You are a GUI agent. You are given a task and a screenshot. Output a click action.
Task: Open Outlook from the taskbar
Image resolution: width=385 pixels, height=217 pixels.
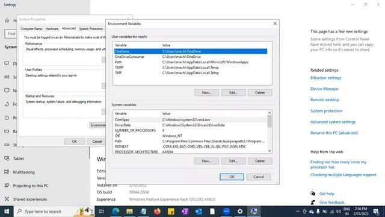199,212
